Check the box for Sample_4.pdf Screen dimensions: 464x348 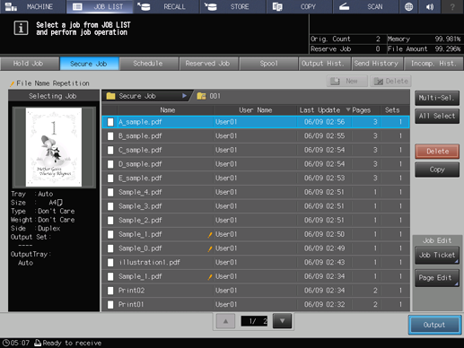[110, 192]
